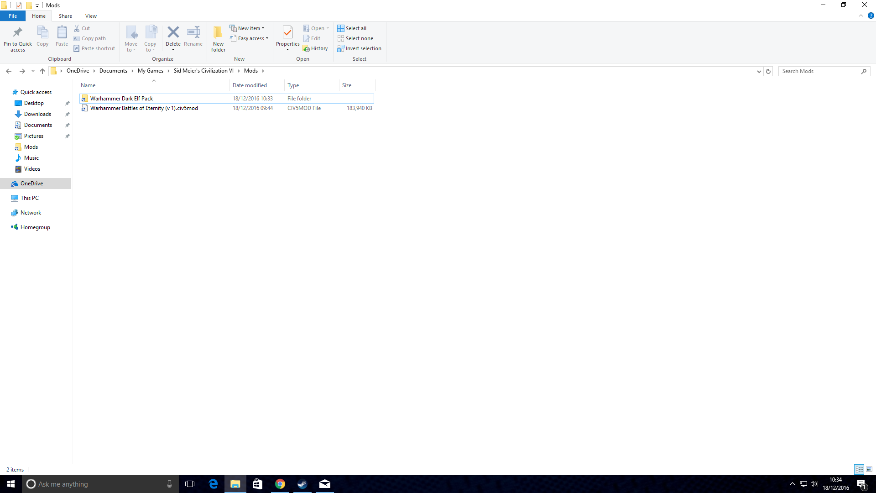Open Steam from the taskbar
876x493 pixels.
tap(302, 484)
